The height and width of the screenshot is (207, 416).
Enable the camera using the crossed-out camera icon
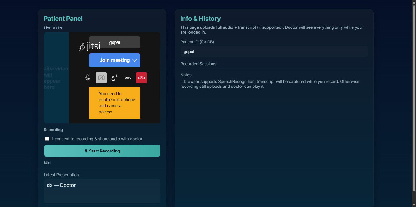pyautogui.click(x=101, y=78)
